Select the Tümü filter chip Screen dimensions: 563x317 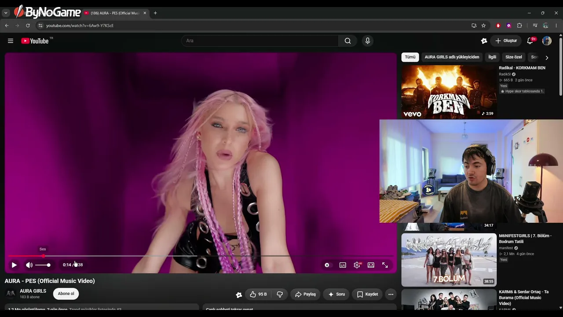click(x=410, y=57)
